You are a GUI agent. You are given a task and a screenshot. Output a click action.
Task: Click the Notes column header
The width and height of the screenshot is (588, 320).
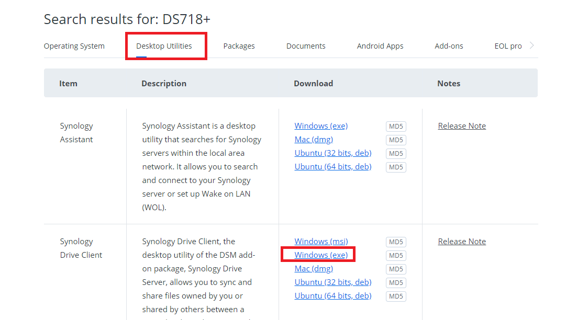point(449,84)
